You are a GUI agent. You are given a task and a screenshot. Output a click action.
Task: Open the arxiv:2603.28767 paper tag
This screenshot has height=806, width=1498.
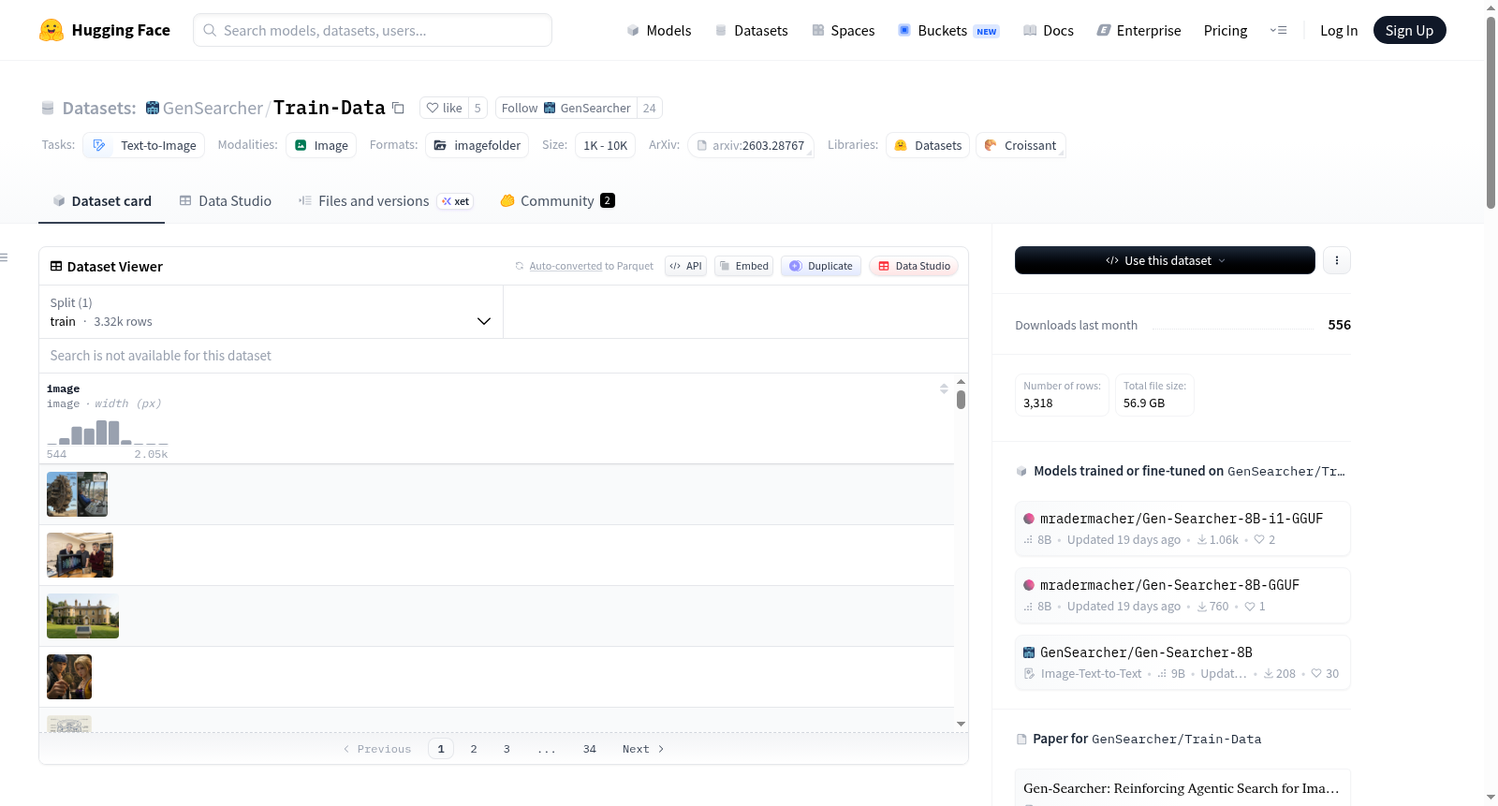click(751, 145)
